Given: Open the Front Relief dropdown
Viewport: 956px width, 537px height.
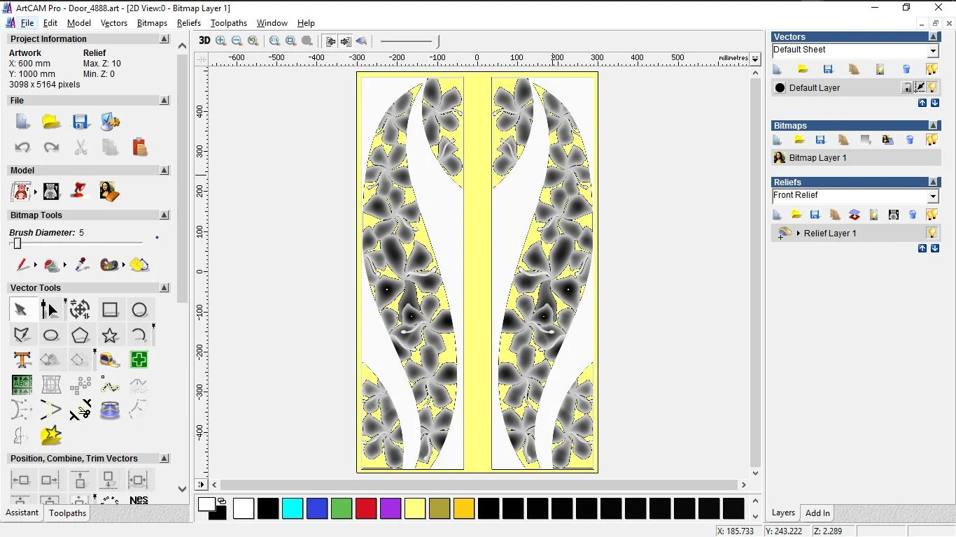Looking at the screenshot, I should point(933,196).
